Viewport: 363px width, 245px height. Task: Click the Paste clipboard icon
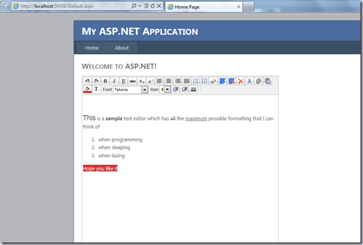pyautogui.click(x=268, y=81)
